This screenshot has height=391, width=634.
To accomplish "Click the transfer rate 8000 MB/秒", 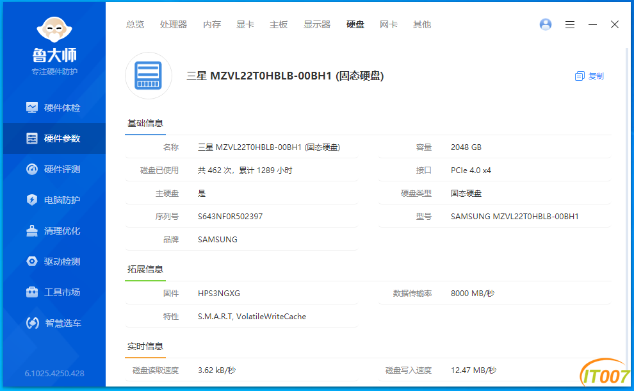I will (x=473, y=294).
